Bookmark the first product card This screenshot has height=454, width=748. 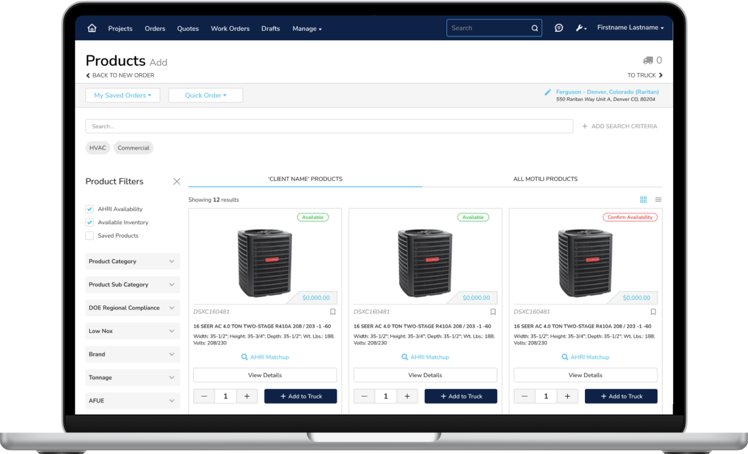(333, 312)
